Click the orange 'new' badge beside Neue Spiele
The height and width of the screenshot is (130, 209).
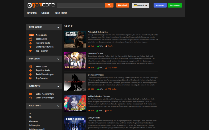[32, 35]
